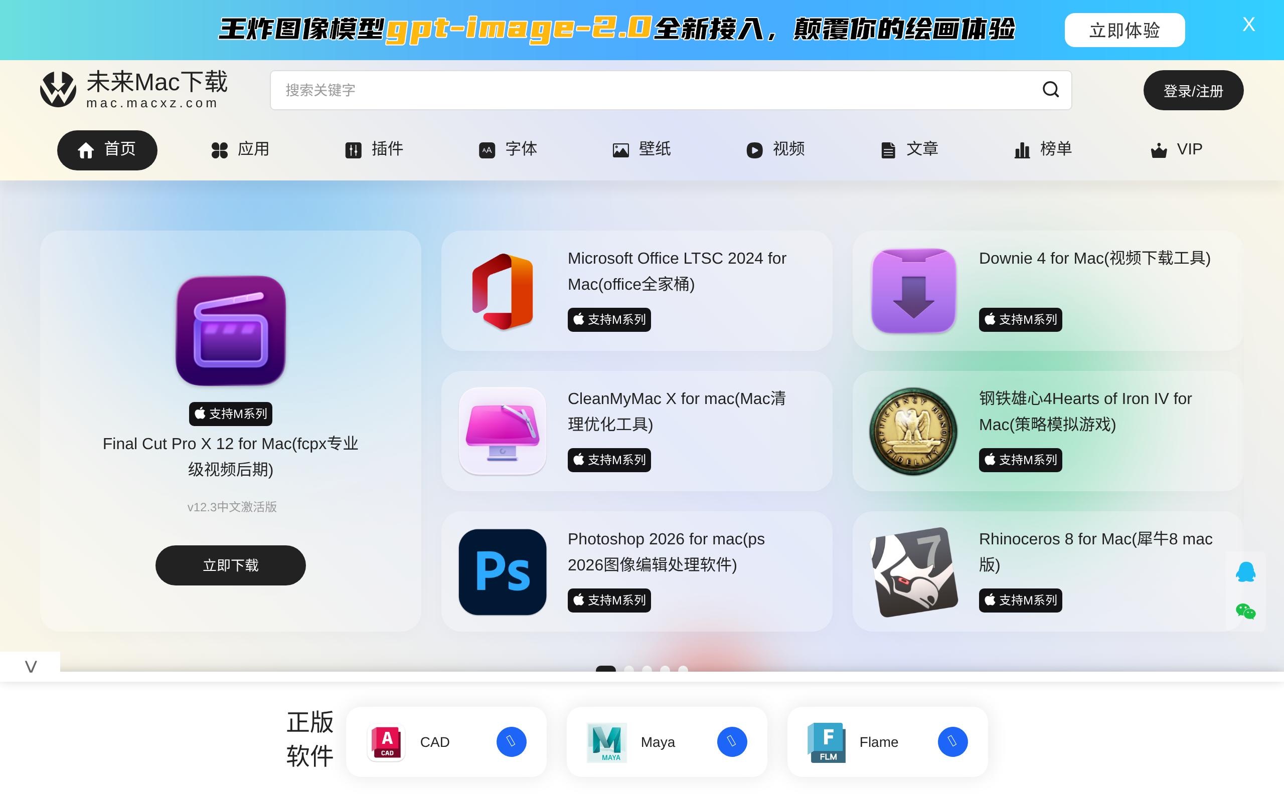Select the first carousel page indicator
Screen dimensions: 1284x802
click(605, 669)
